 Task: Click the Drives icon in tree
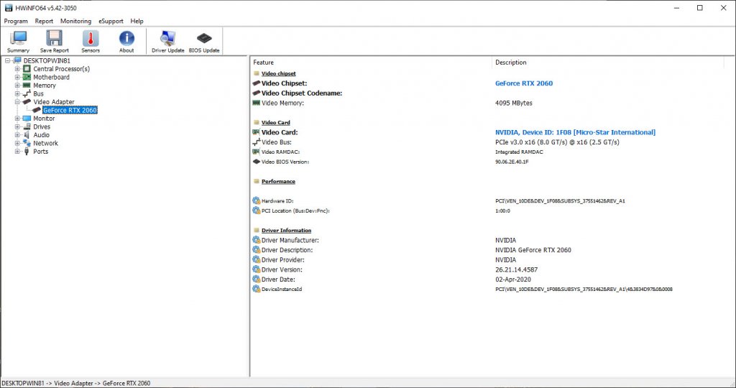pyautogui.click(x=27, y=126)
